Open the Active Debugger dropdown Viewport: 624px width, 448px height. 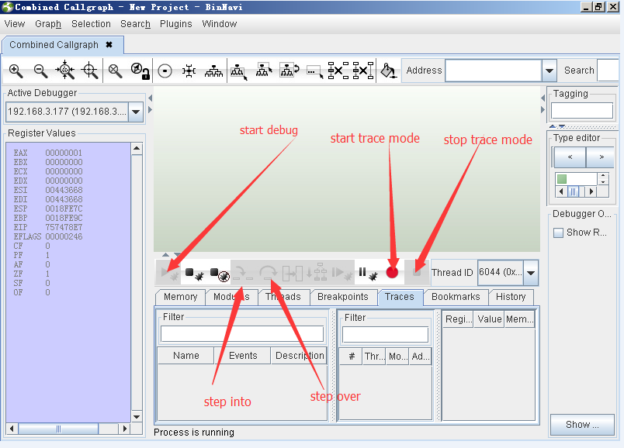(x=136, y=112)
